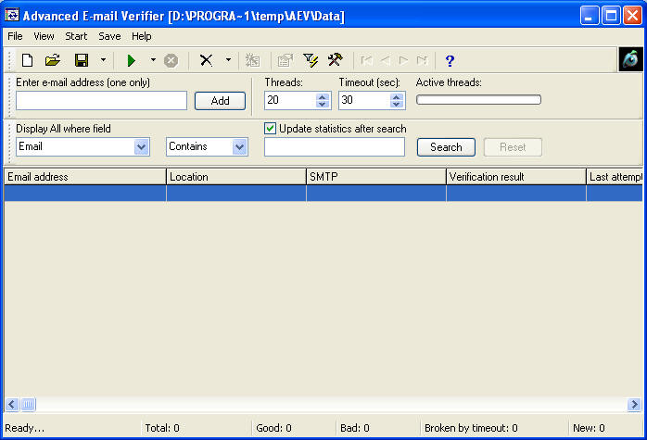The image size is (647, 440).
Task: Click the Ready status text
Action: point(24,429)
